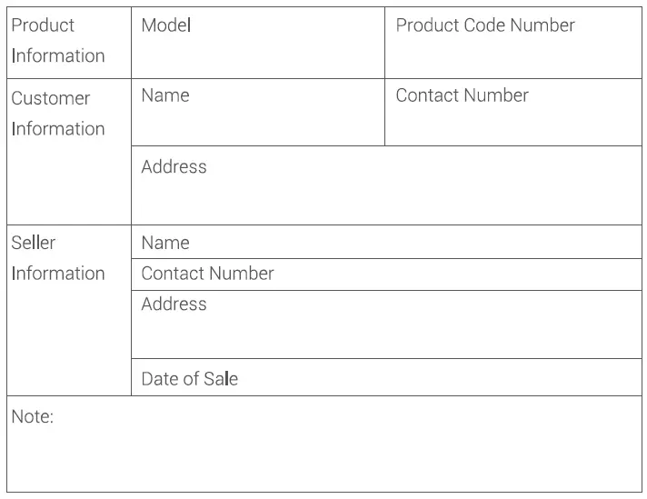Click the 'Note:' label text
The width and height of the screenshot is (647, 499).
32,417
